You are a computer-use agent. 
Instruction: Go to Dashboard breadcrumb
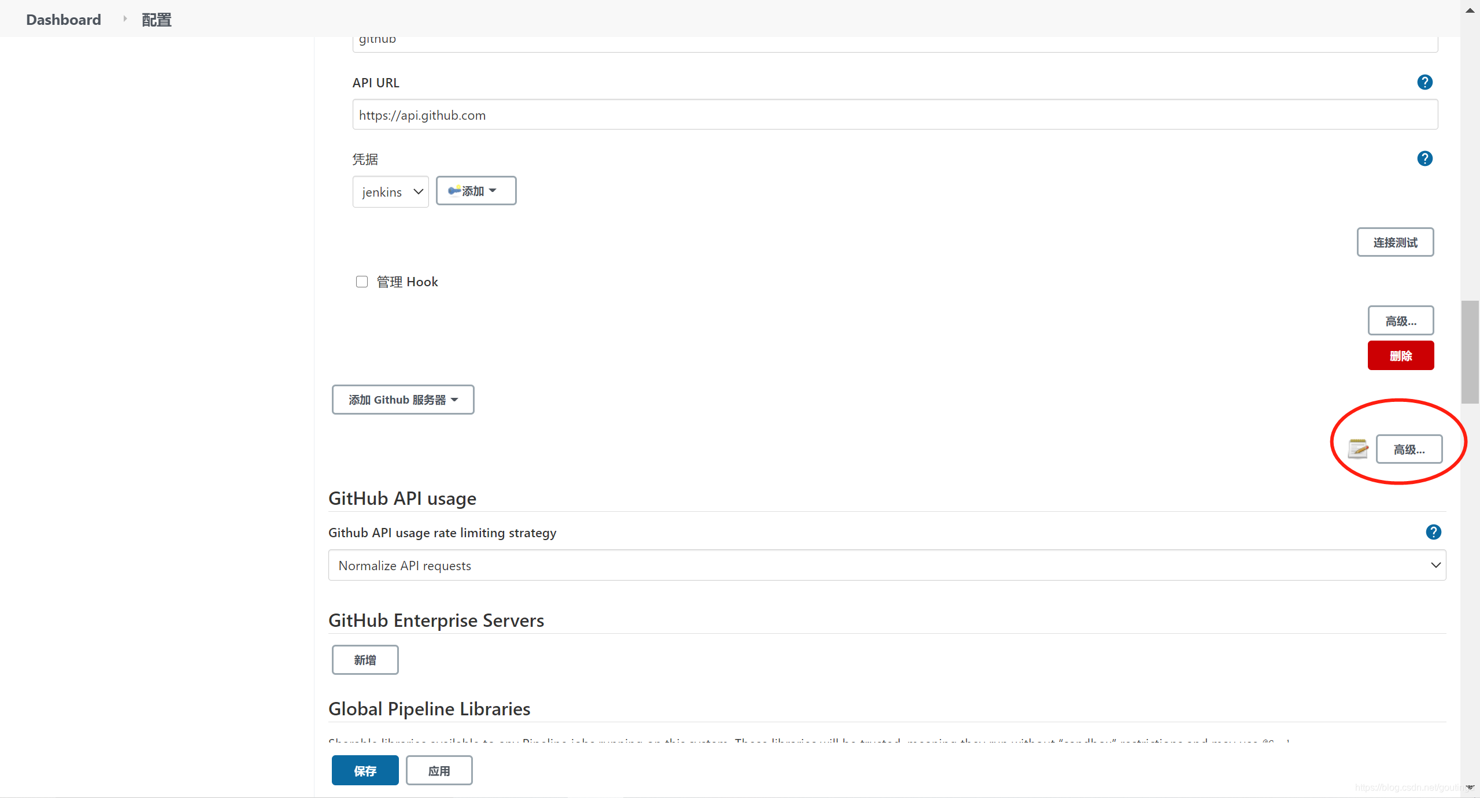[x=64, y=20]
